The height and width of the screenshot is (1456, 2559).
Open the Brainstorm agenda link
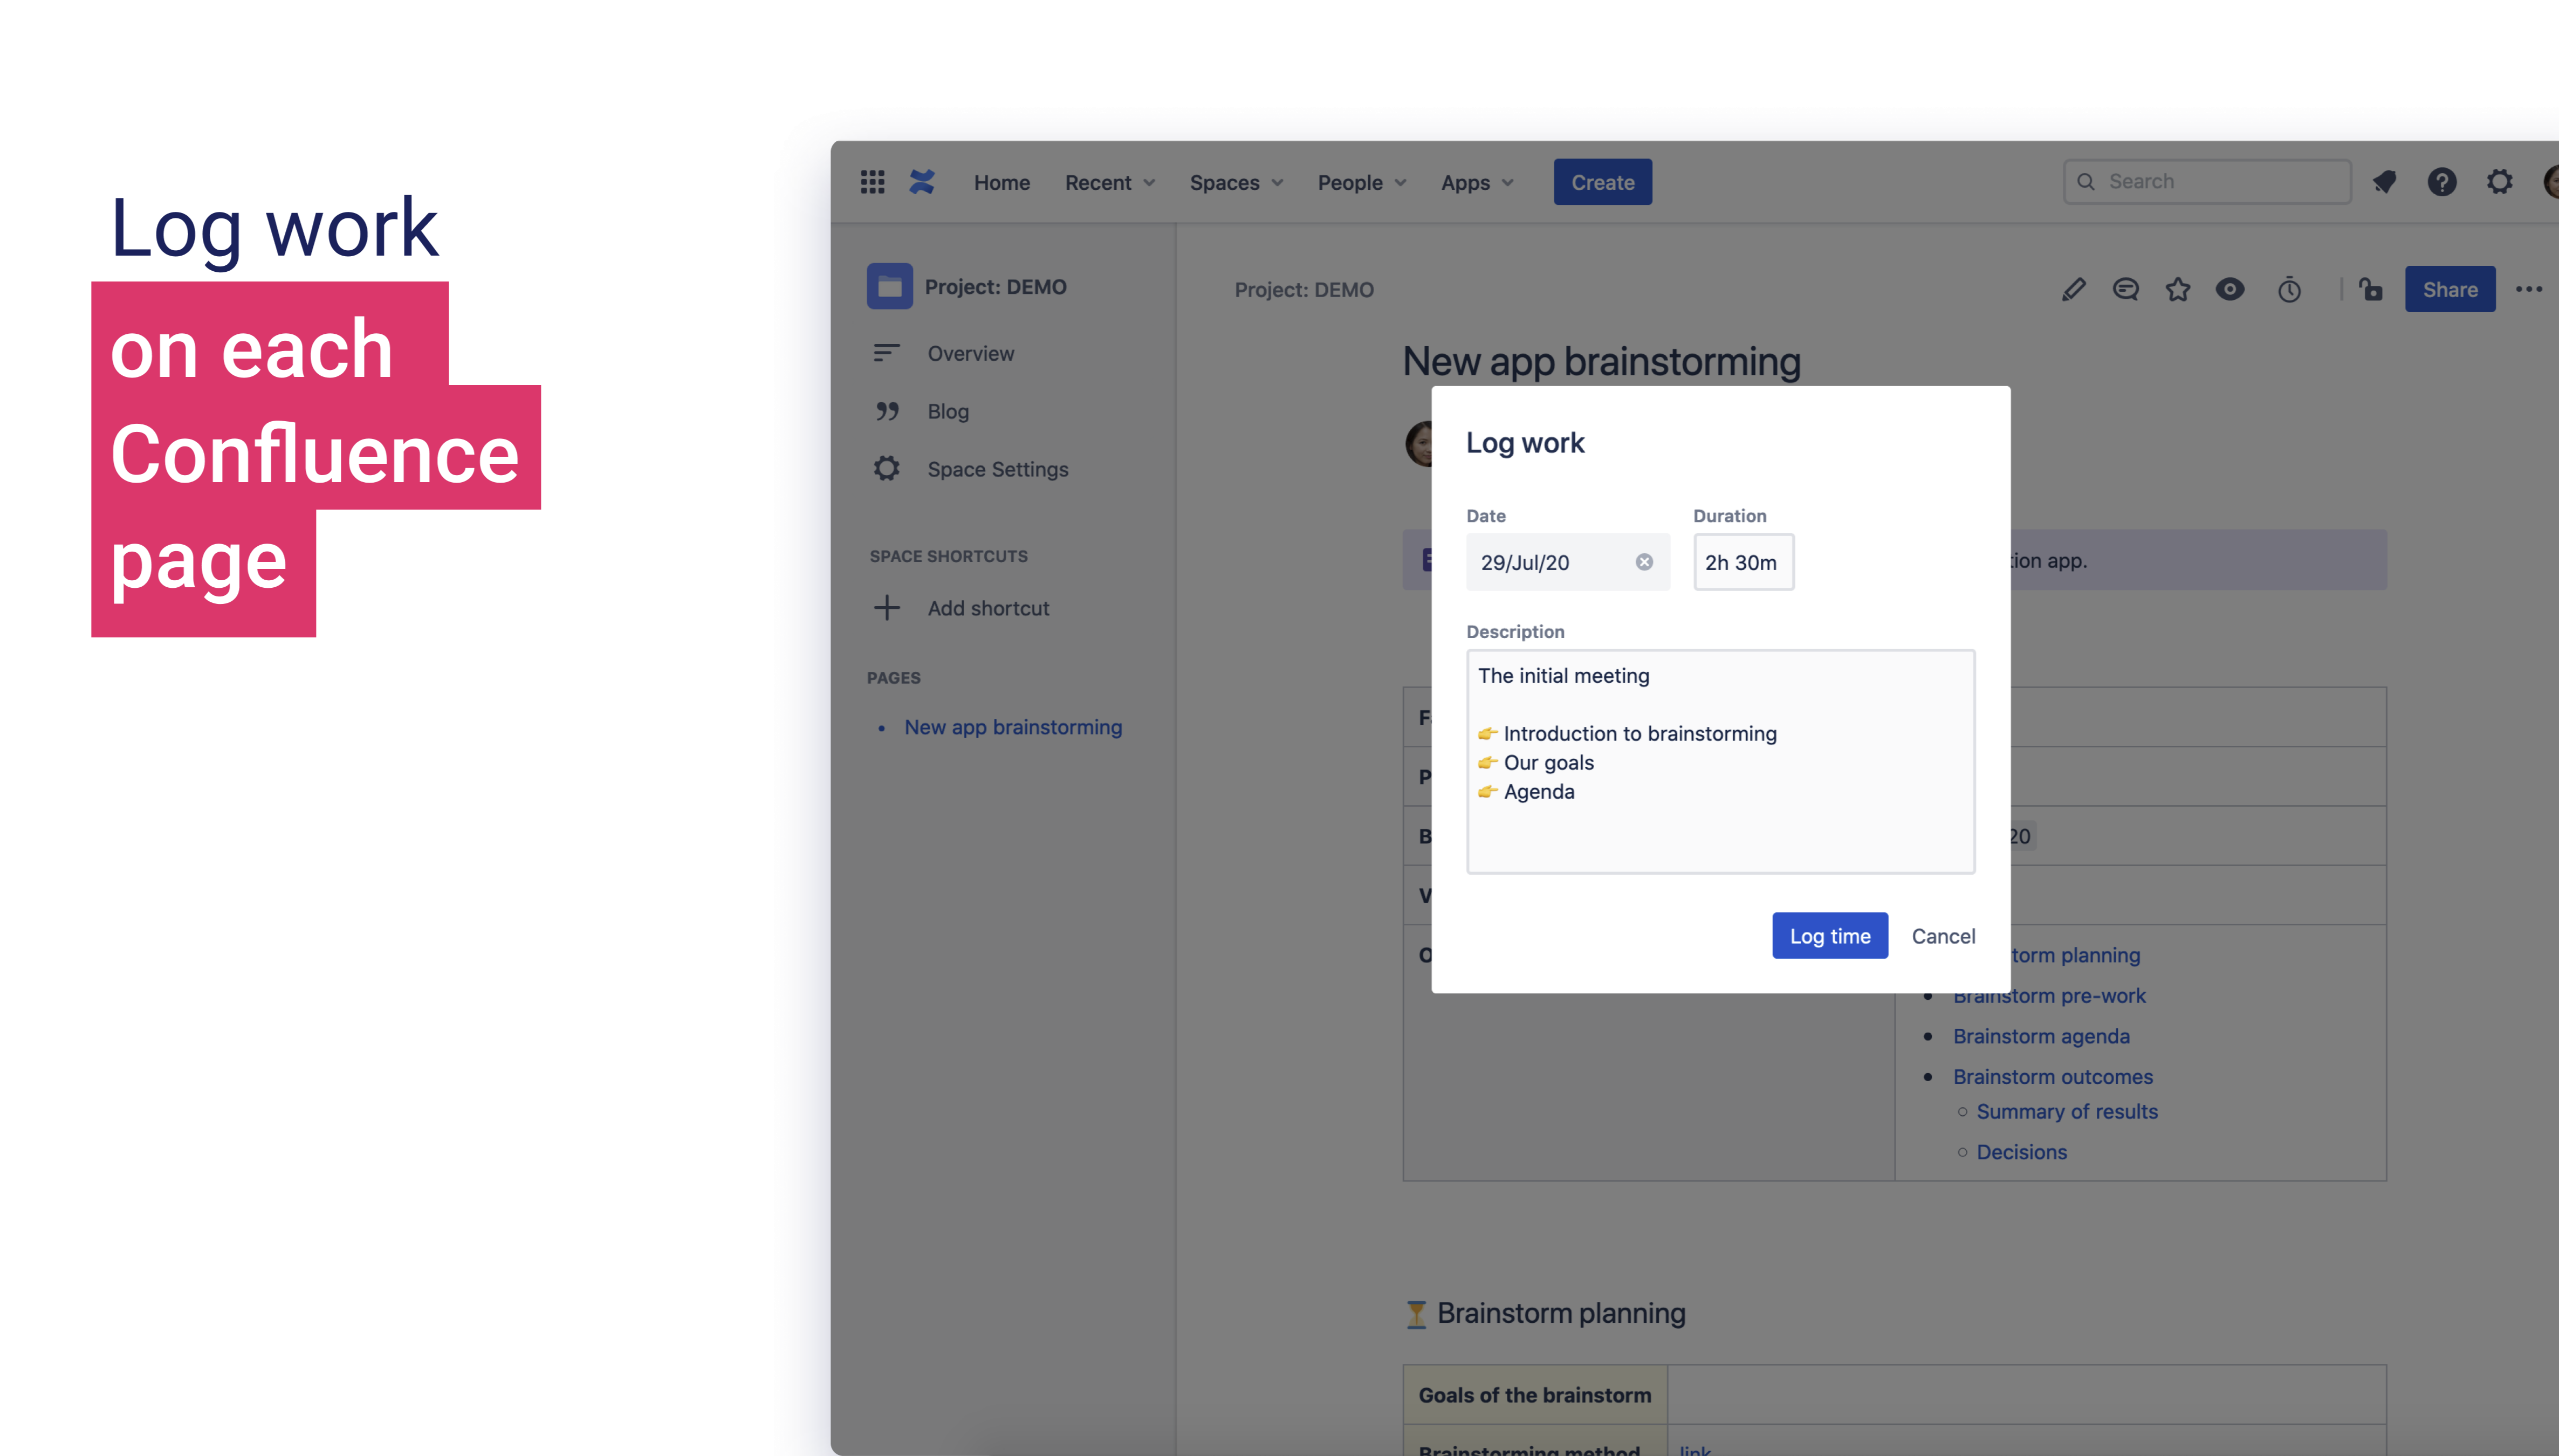click(2041, 1036)
